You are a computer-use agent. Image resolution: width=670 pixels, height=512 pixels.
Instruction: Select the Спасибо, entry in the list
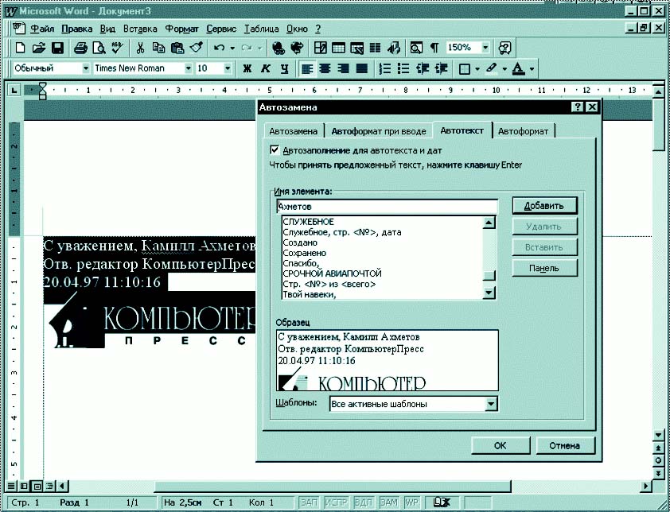(x=301, y=263)
